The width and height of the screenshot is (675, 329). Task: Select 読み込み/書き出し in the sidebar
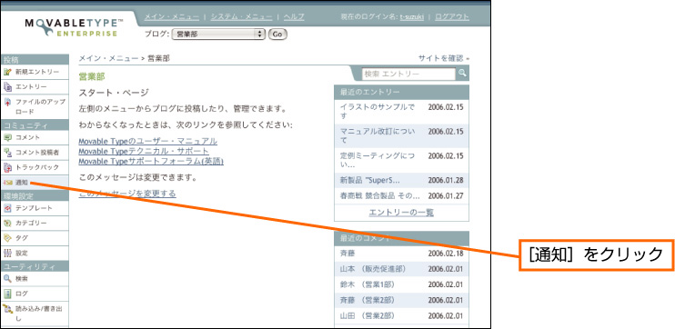tap(39, 314)
